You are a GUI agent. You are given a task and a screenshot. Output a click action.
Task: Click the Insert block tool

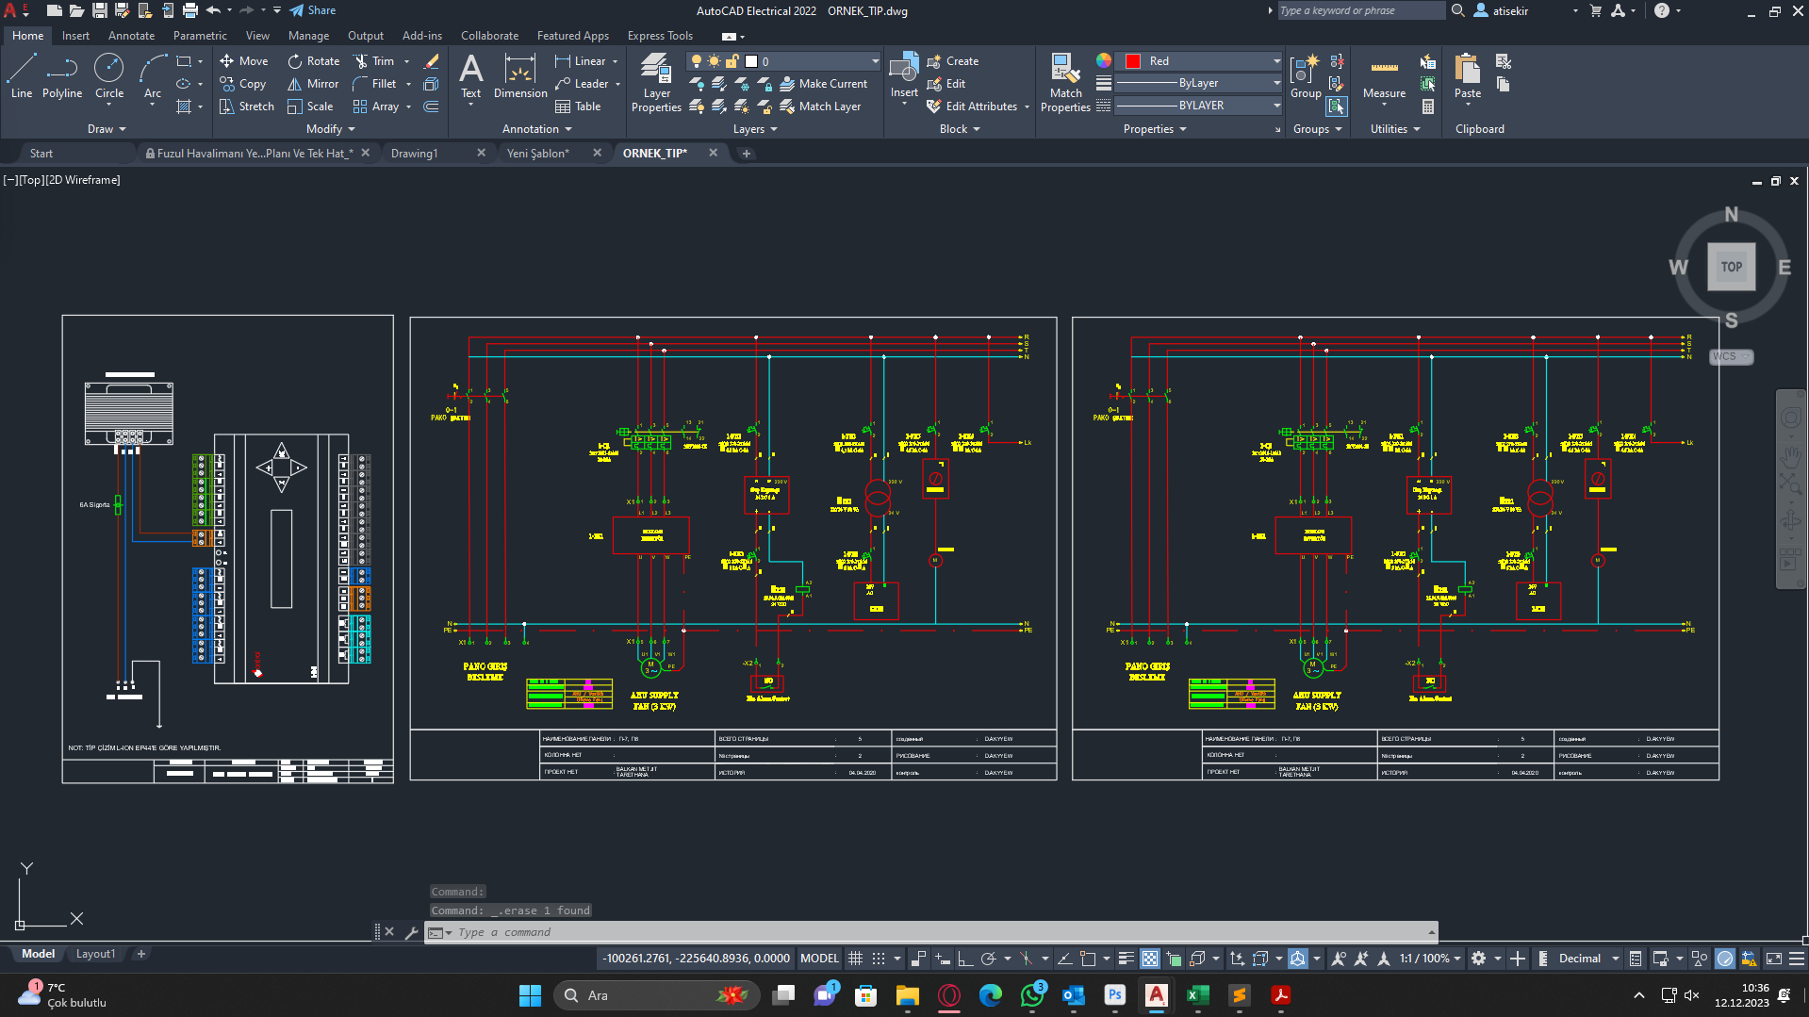click(903, 75)
